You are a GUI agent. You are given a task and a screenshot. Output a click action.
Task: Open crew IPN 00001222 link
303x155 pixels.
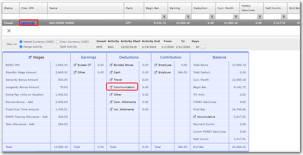pyautogui.click(x=28, y=23)
